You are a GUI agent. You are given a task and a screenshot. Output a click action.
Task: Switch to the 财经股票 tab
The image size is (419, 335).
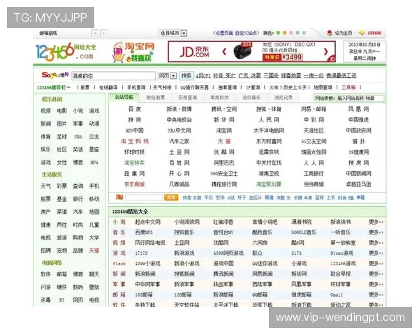[156, 98]
